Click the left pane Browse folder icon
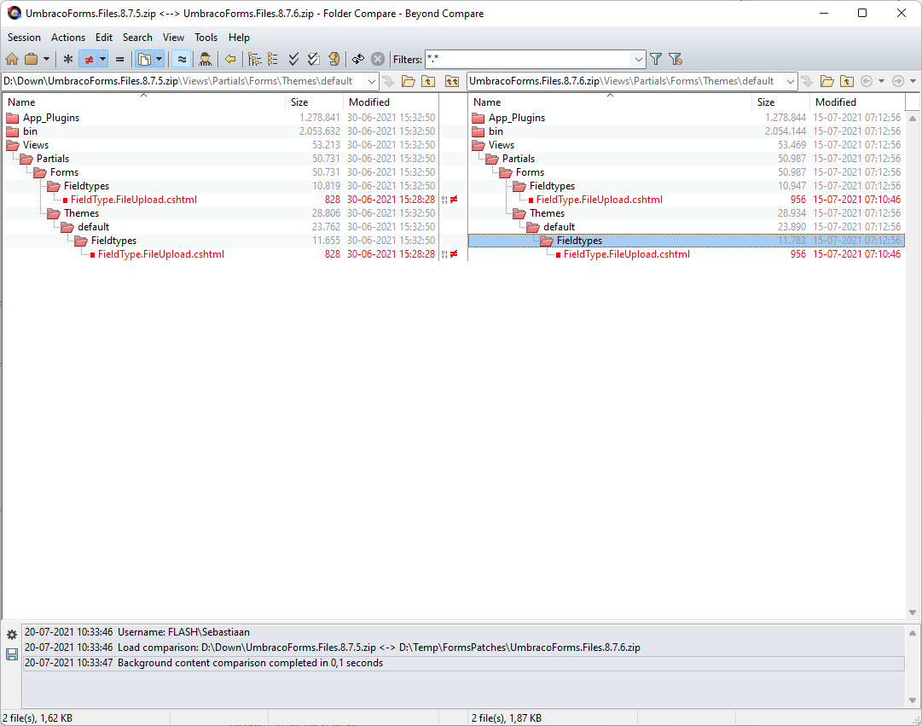 (408, 81)
